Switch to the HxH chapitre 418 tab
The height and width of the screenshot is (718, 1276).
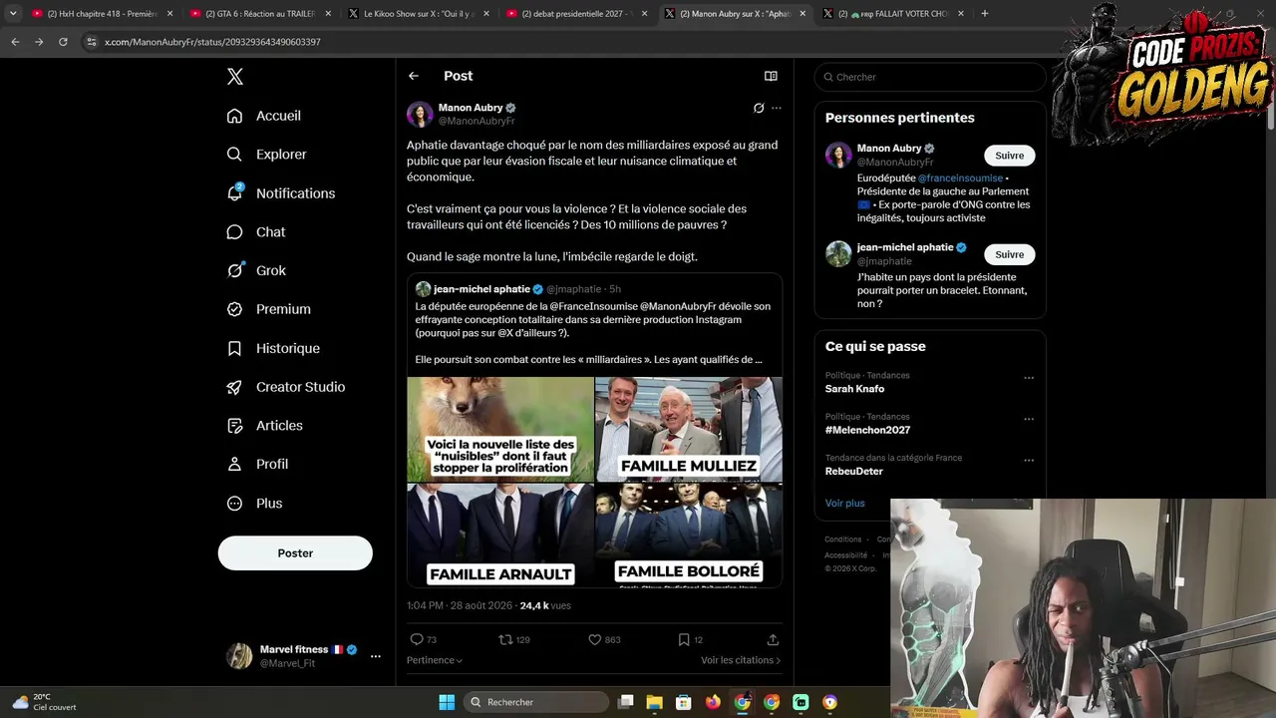(x=102, y=14)
